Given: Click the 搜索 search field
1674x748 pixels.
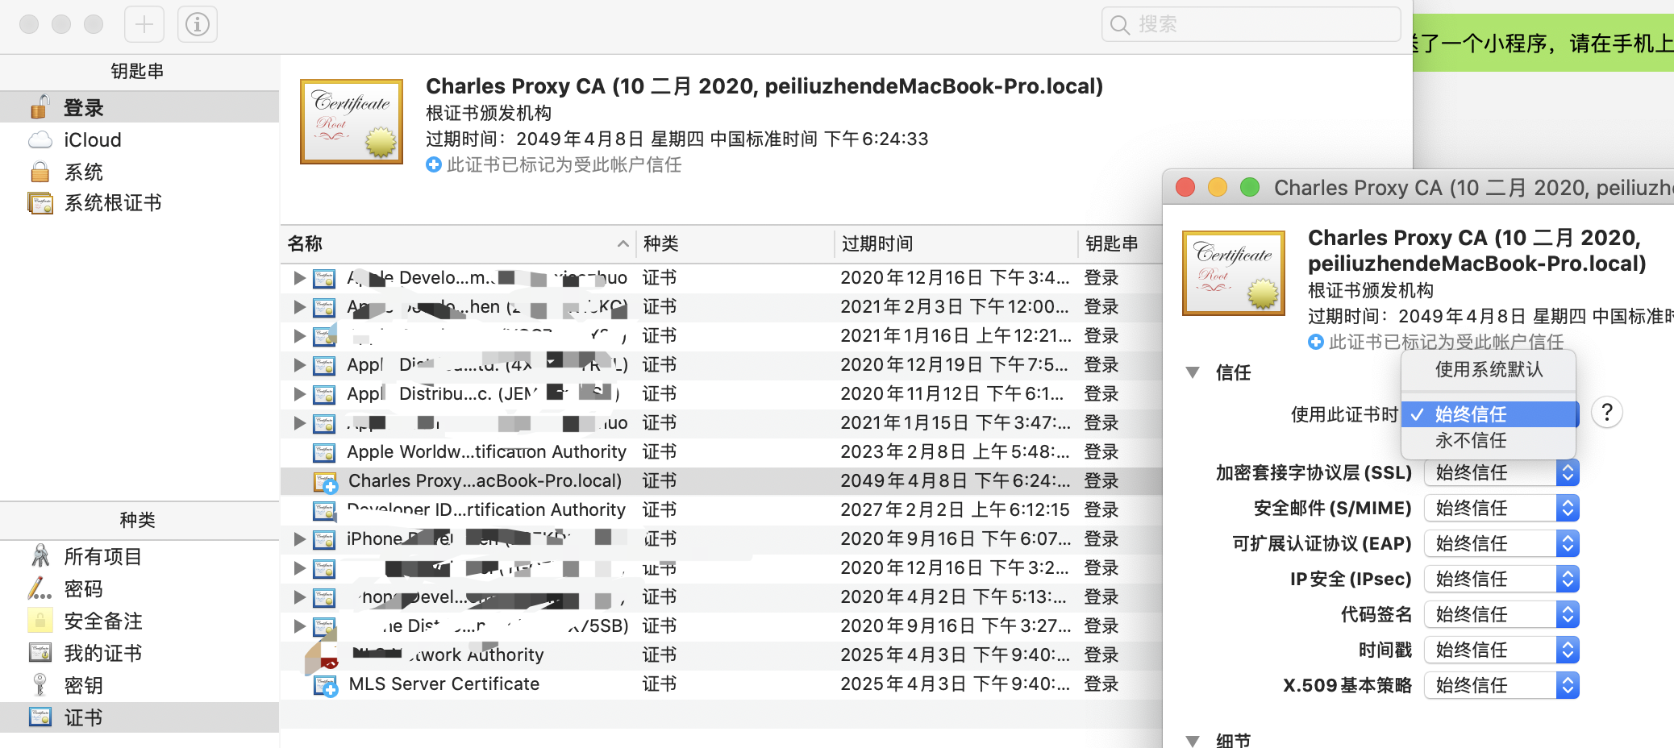Looking at the screenshot, I should (x=1251, y=24).
